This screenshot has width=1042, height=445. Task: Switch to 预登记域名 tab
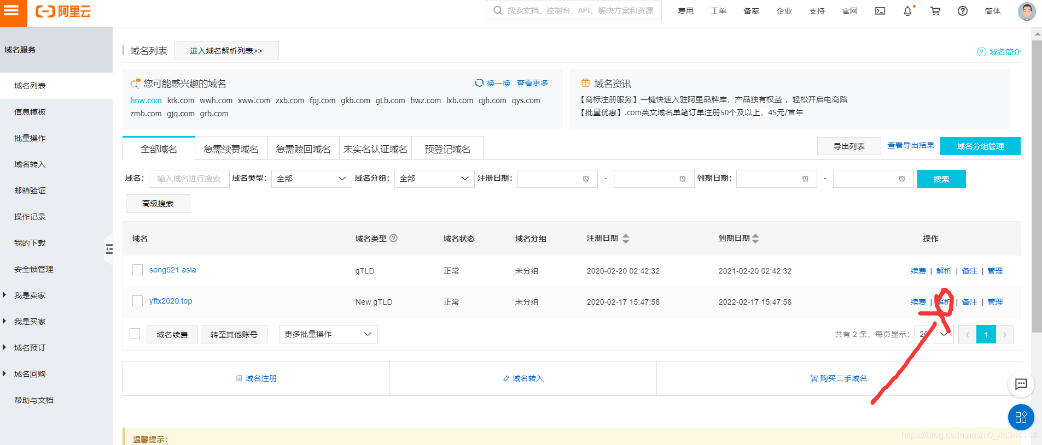point(447,149)
